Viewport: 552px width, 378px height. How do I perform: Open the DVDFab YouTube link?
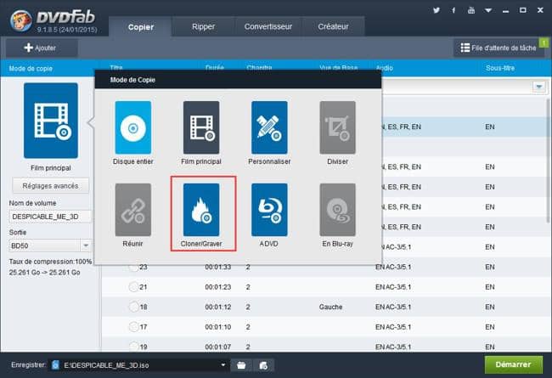click(x=471, y=10)
